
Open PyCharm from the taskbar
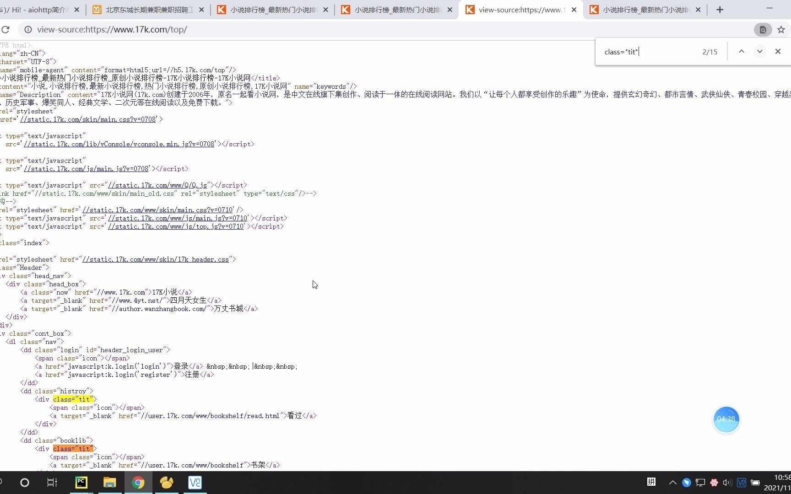click(81, 483)
